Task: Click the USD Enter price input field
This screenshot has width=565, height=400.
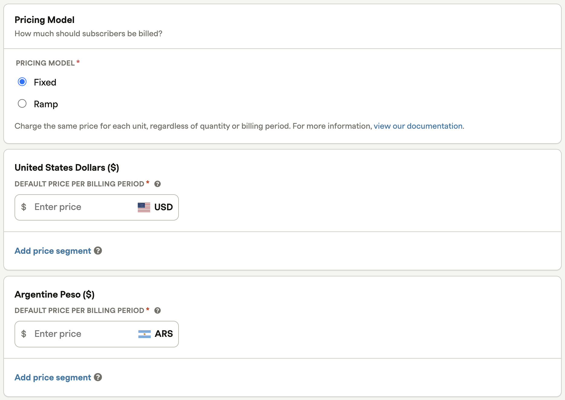Action: [82, 207]
